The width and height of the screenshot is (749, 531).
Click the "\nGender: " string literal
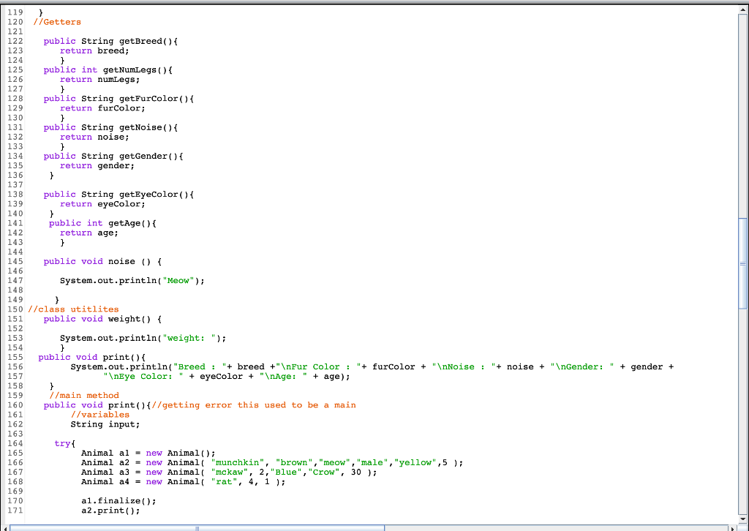[581, 366]
